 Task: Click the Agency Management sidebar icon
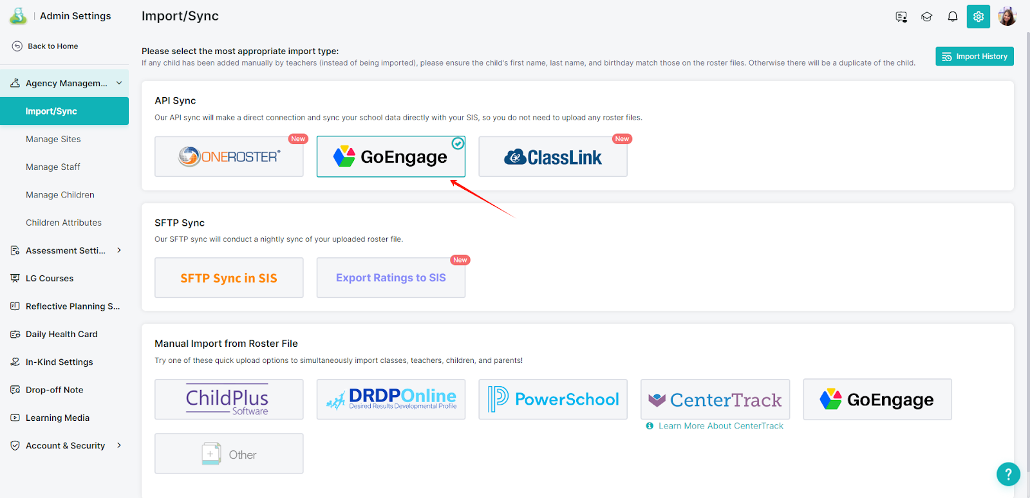coord(15,83)
